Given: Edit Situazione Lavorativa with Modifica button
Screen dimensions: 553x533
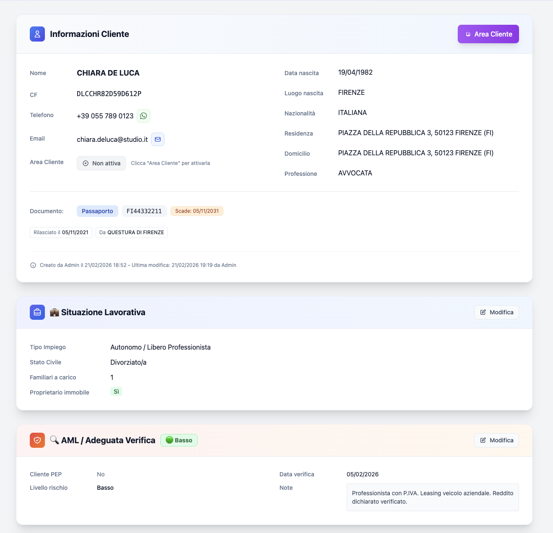Looking at the screenshot, I should click(496, 312).
